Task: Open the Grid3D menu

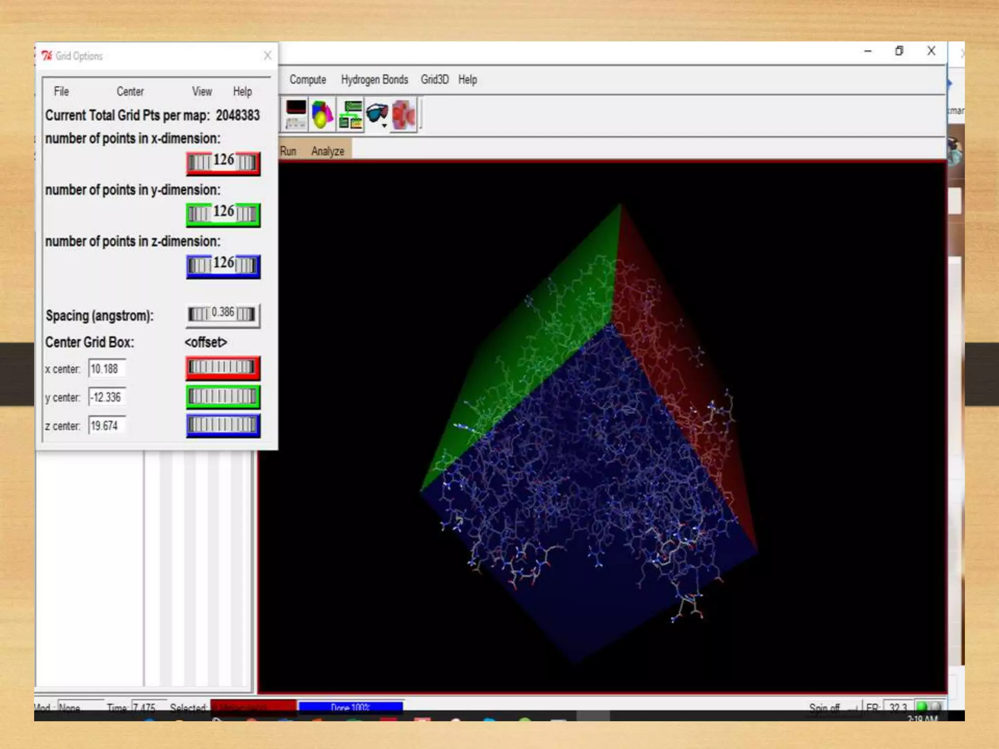Action: point(434,79)
